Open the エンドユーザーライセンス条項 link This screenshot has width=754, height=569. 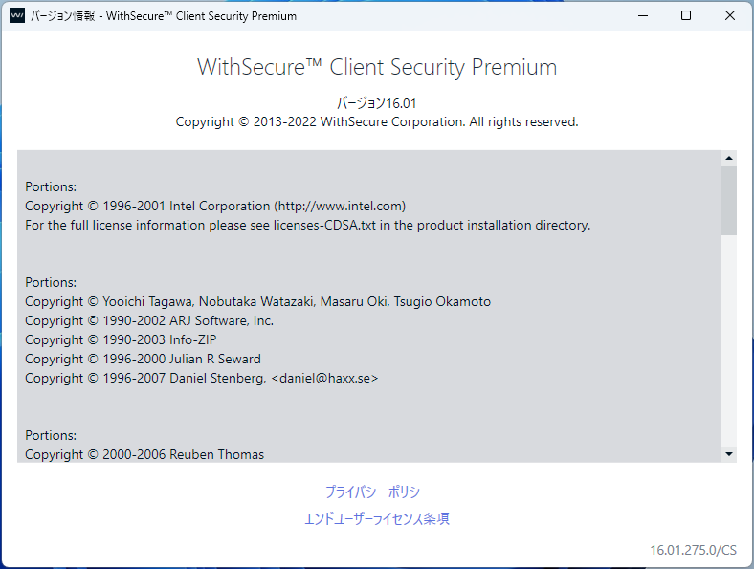377,519
